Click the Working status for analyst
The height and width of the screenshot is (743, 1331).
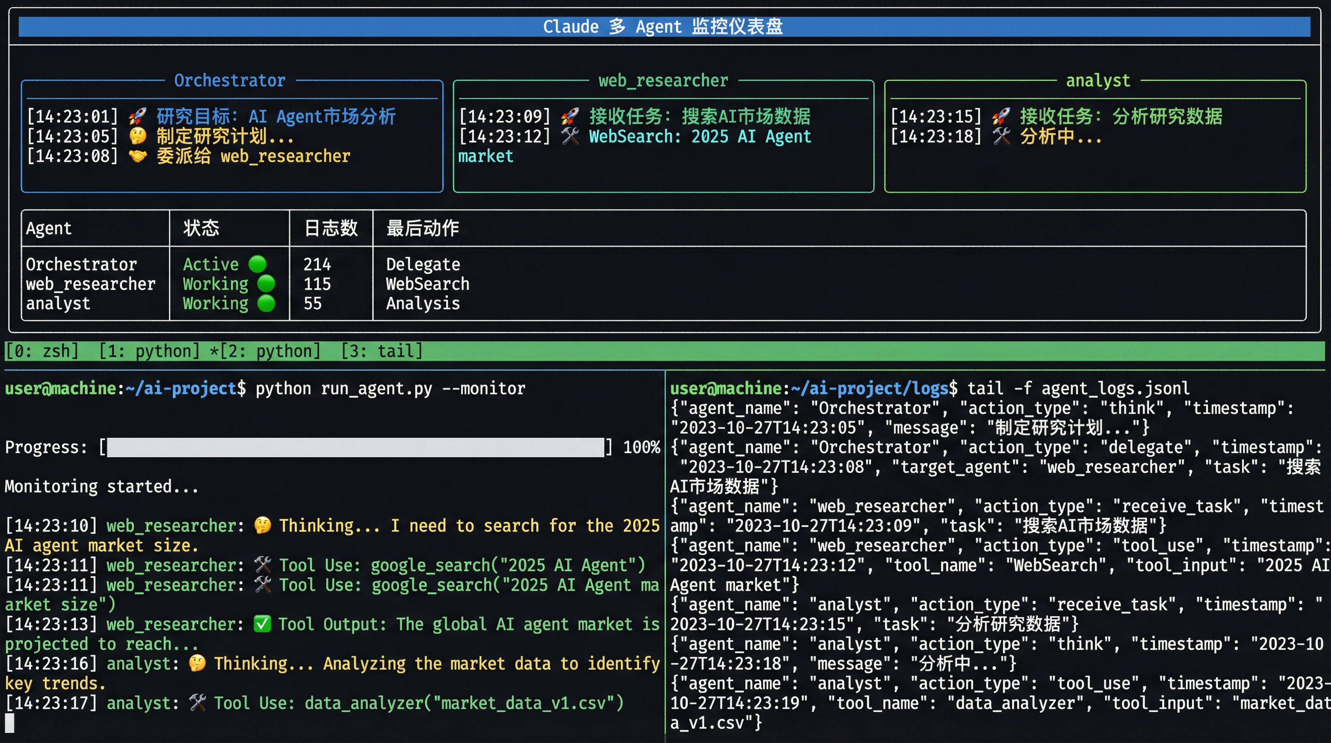click(215, 303)
